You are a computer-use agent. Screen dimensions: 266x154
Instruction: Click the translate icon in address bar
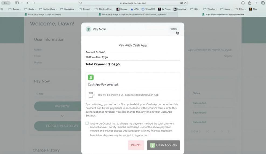tap(181, 3)
